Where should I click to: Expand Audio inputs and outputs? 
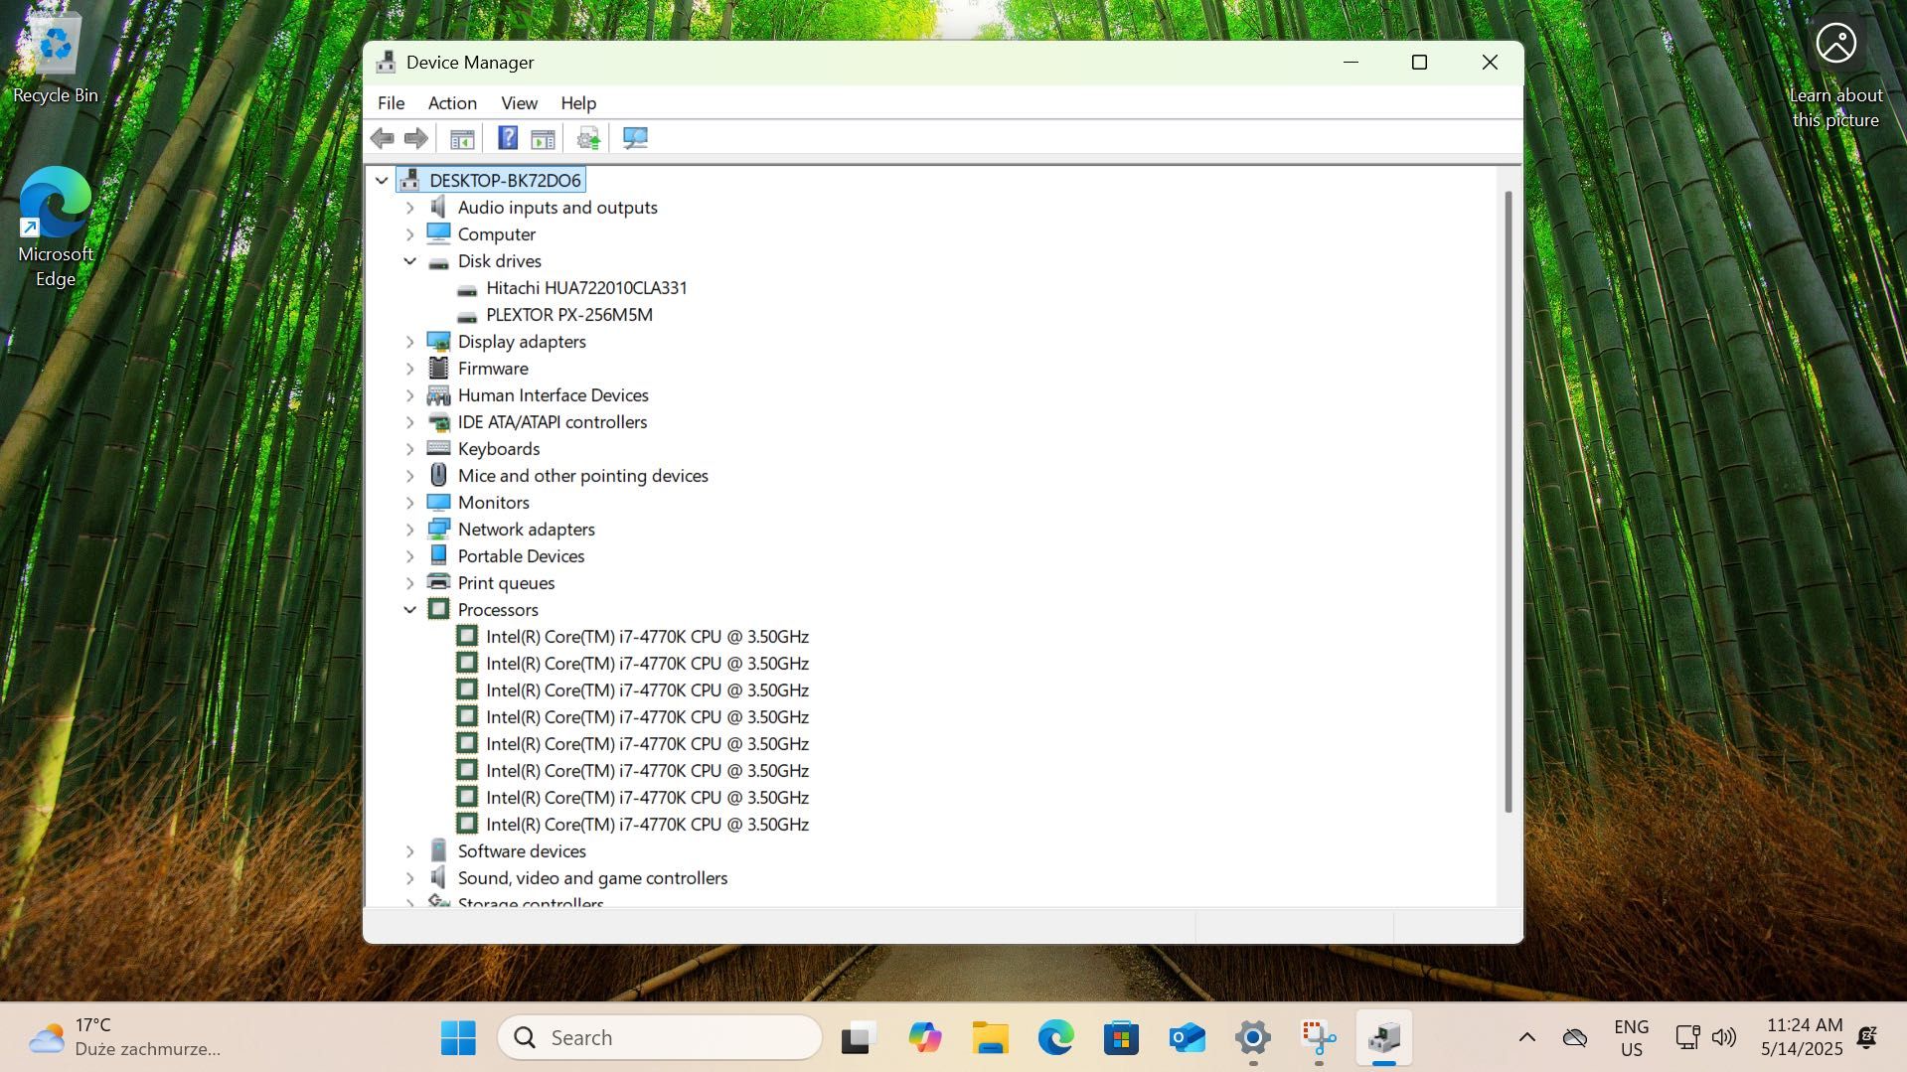point(409,208)
